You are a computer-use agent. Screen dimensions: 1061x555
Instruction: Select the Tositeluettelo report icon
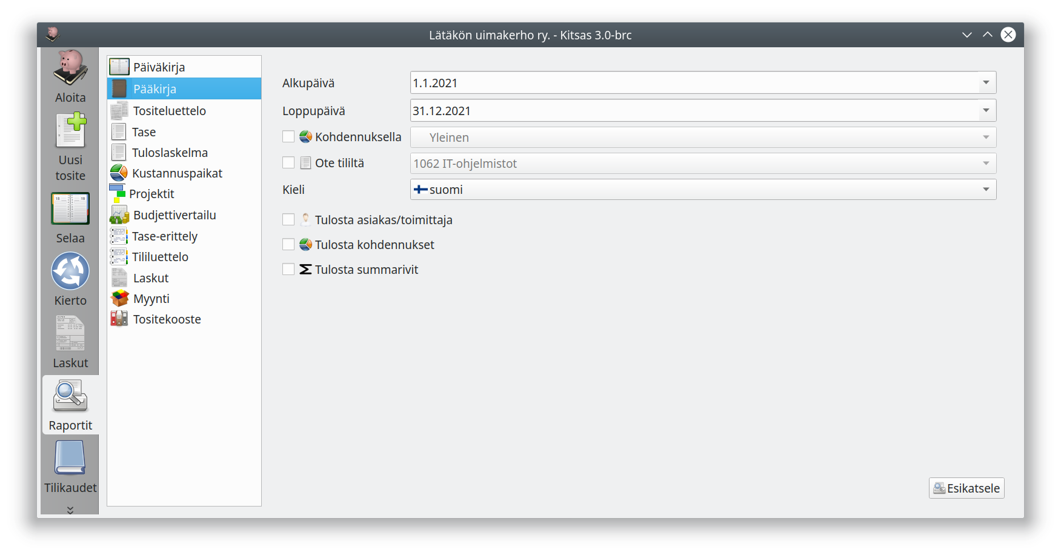click(x=119, y=110)
